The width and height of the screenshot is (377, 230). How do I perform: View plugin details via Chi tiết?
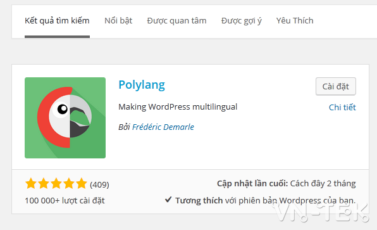pyautogui.click(x=342, y=107)
